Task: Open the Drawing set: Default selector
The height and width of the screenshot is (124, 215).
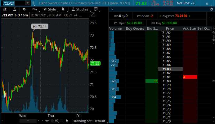Action: tap(89, 121)
